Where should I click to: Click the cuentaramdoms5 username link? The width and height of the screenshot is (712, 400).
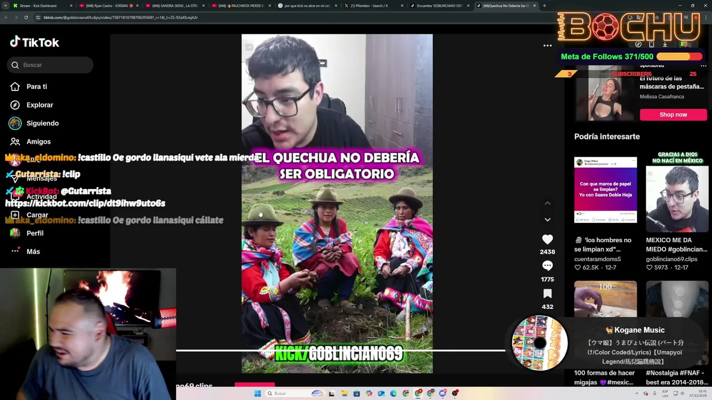pos(597,259)
